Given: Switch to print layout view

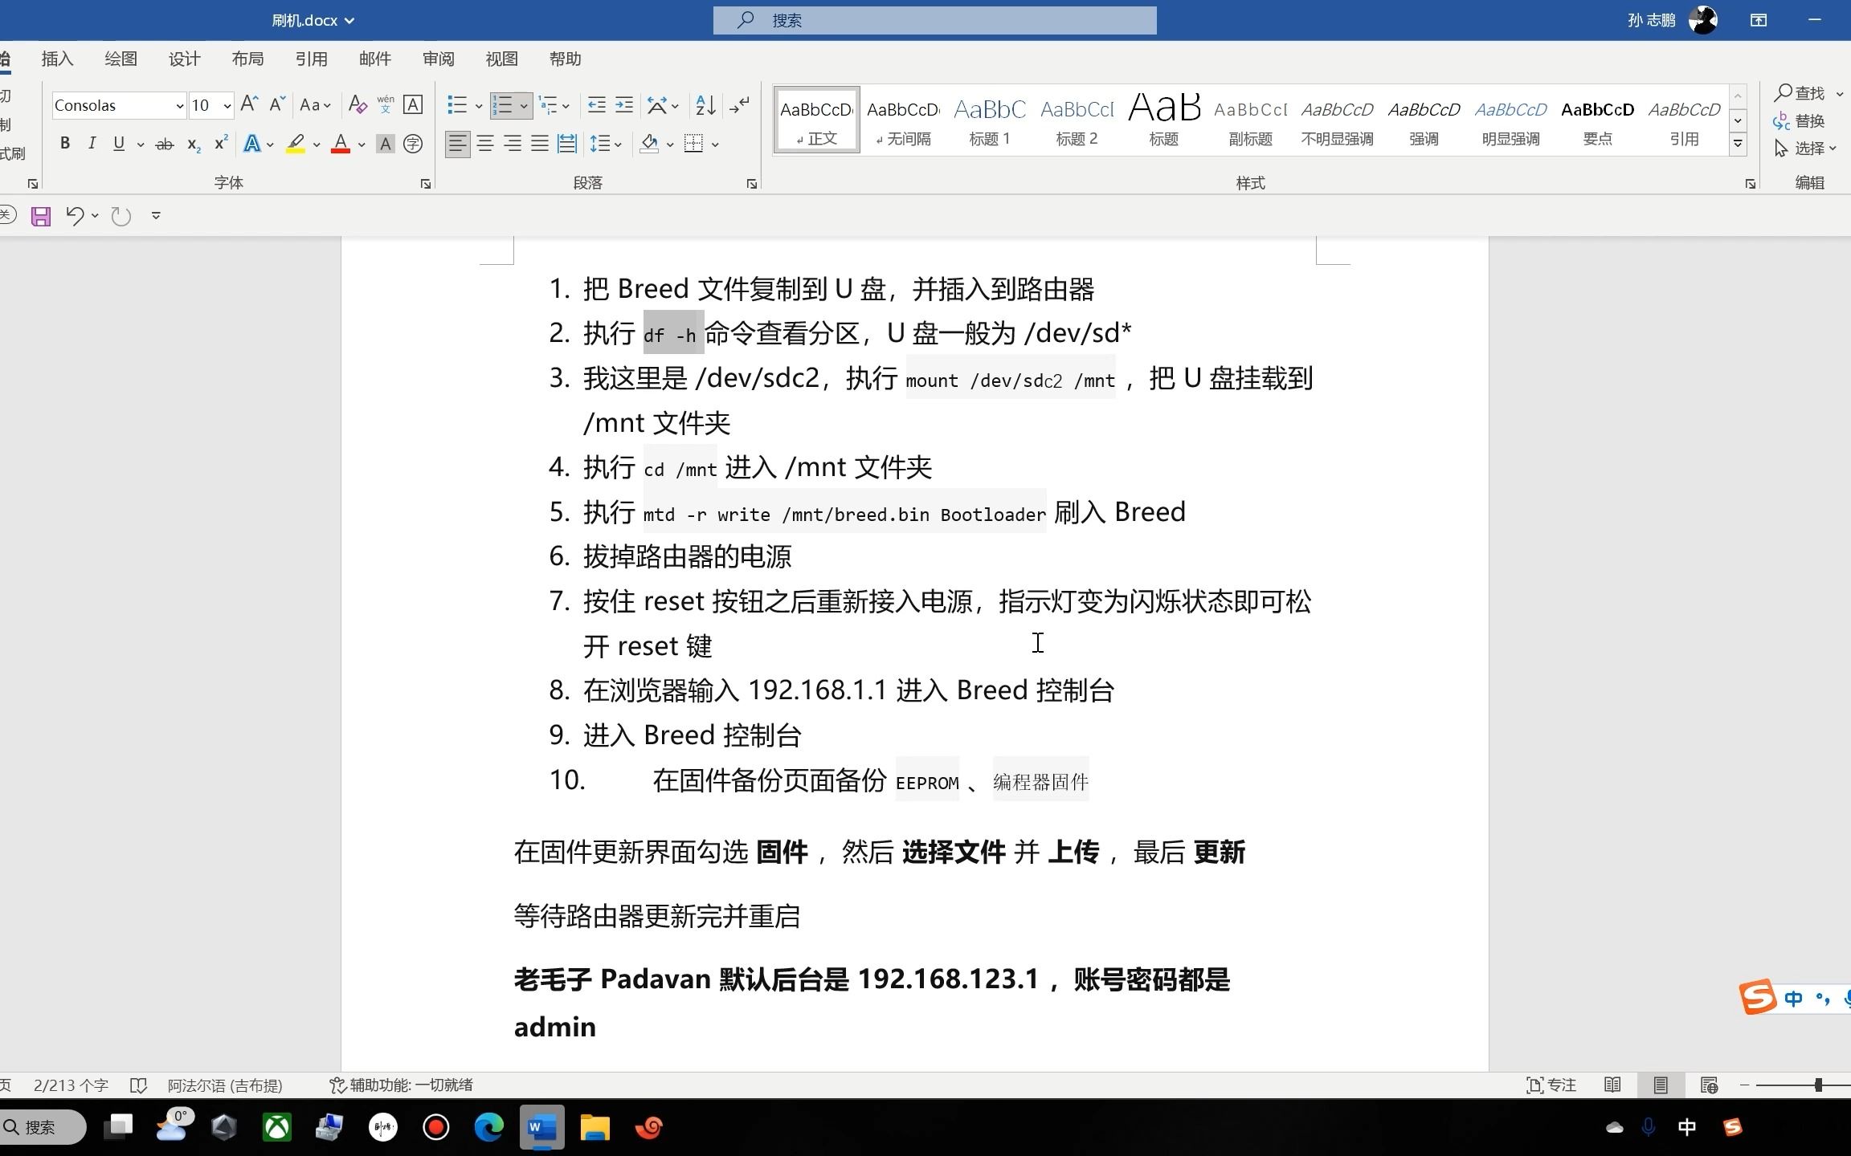Looking at the screenshot, I should [1661, 1085].
